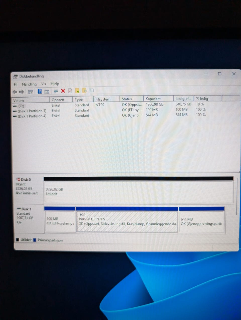Click the Diskbehandling title bar app icon
This screenshot has height=320, width=241.
click(16, 77)
